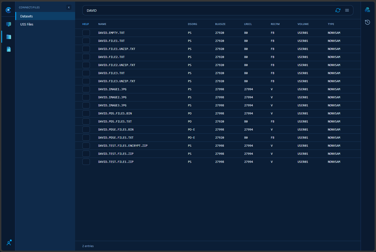Click the app logo icon in the left rail

pyautogui.click(x=8, y=10)
